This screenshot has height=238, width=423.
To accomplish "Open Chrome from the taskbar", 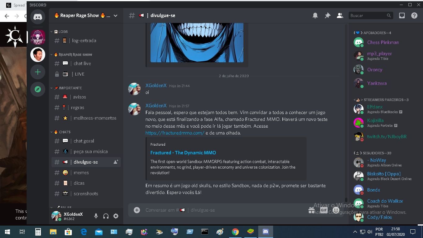I will 235,232.
